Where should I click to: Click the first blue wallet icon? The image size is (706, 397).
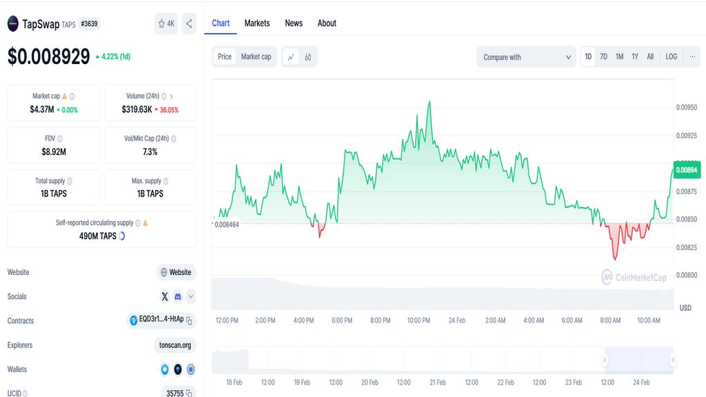tap(165, 369)
